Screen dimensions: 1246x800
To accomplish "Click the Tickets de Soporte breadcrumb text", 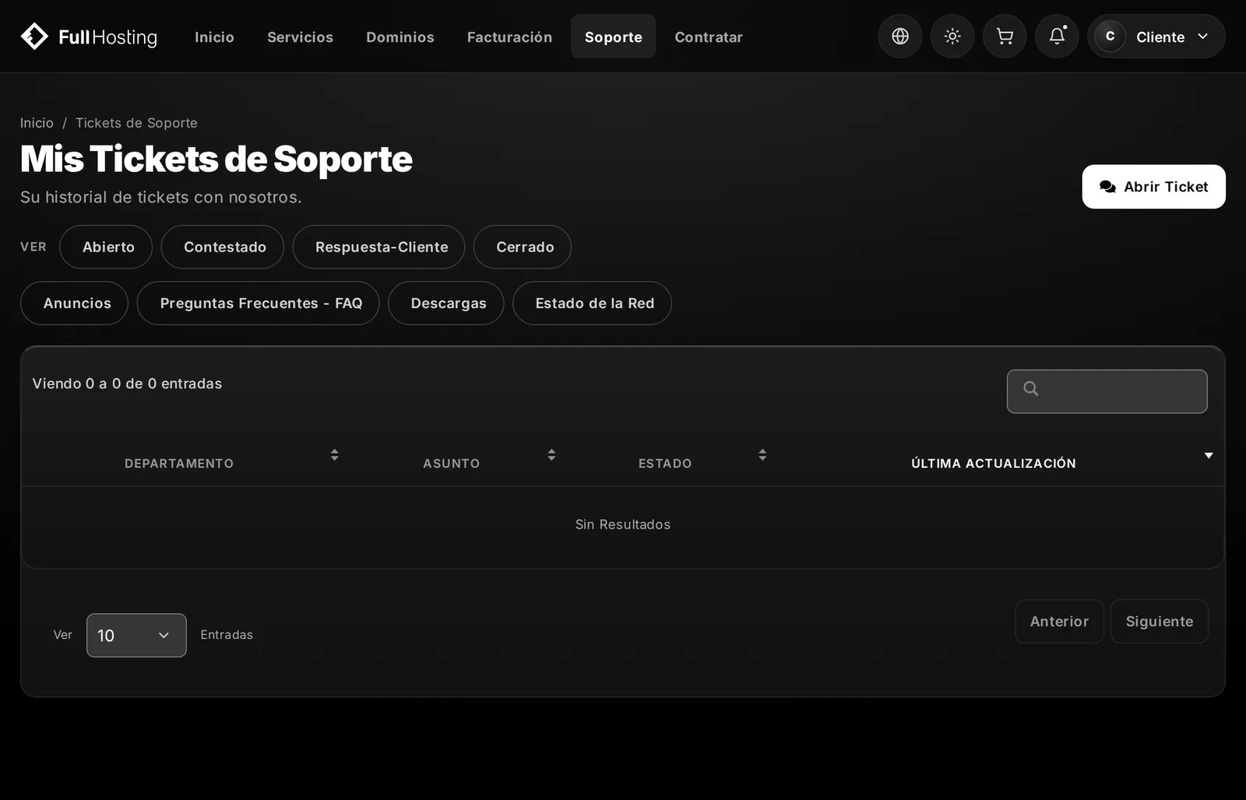I will click(136, 123).
